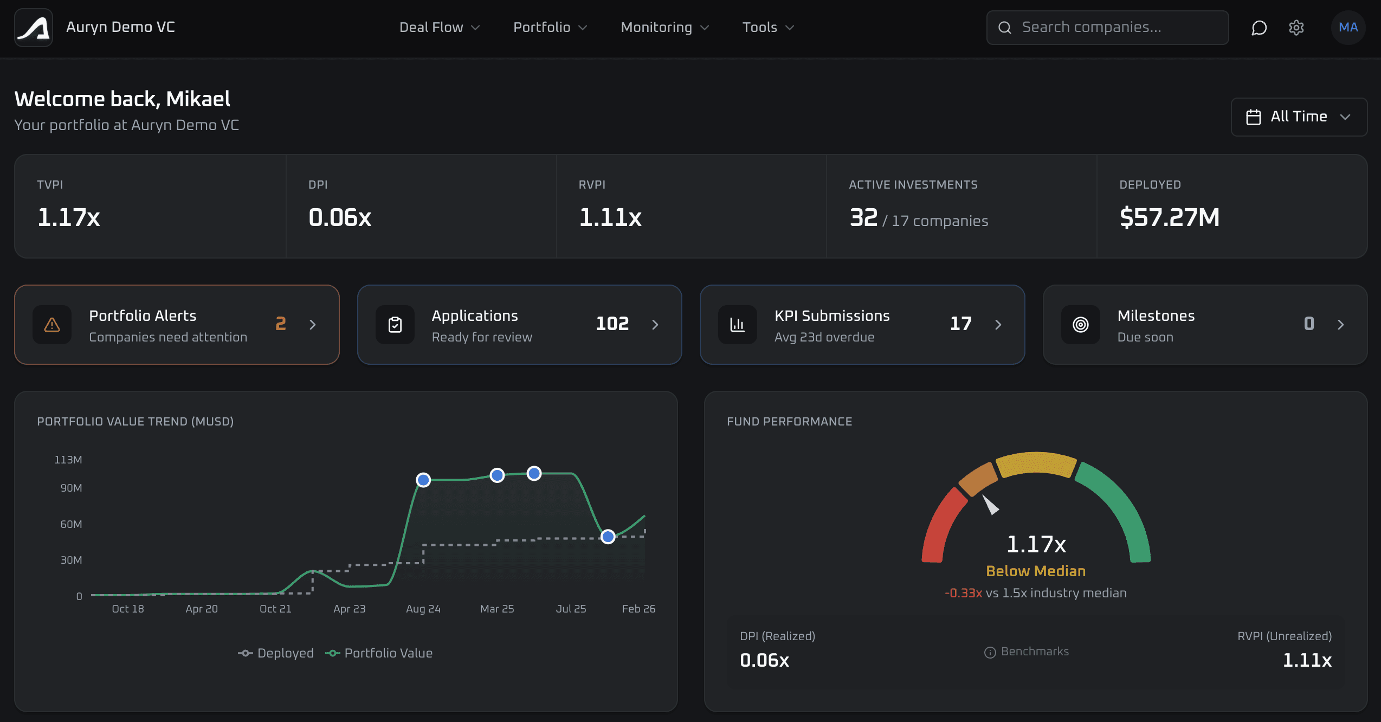Open the settings gear icon
The image size is (1381, 722).
pyautogui.click(x=1296, y=28)
